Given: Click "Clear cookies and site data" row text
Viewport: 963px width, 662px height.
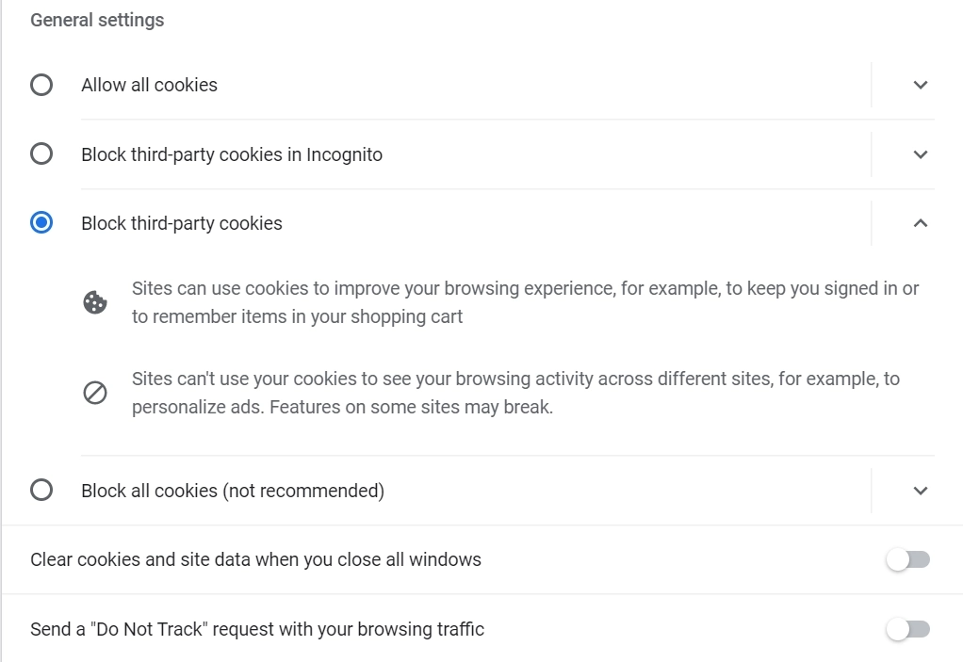Looking at the screenshot, I should tap(255, 559).
